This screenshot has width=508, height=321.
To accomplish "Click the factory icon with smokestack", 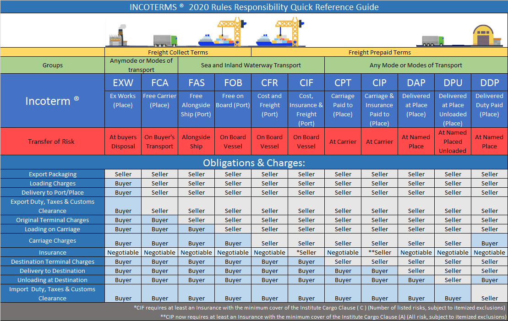I will 117,36.
